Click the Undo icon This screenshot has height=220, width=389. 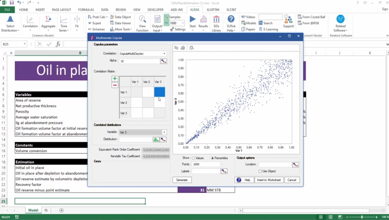click(x=19, y=3)
